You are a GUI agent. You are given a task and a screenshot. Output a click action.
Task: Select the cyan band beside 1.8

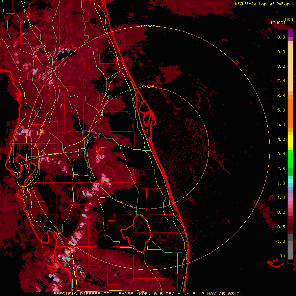click(x=290, y=181)
